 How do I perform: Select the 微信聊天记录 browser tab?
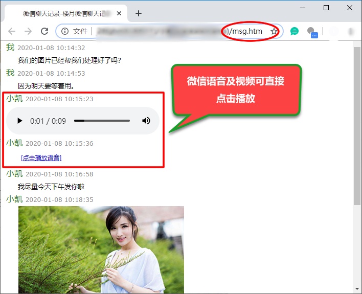click(x=66, y=13)
